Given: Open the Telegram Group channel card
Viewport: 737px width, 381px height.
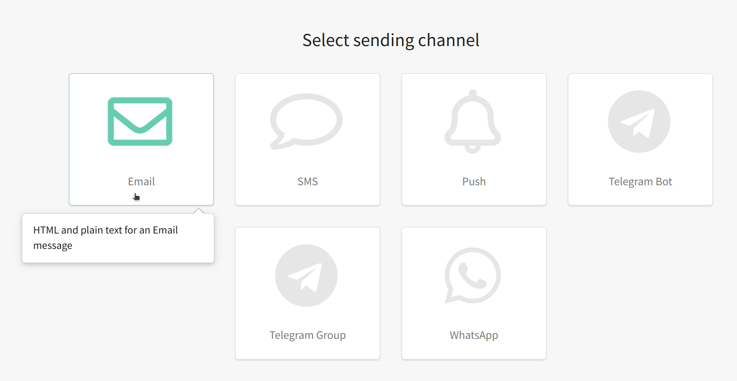Looking at the screenshot, I should point(308,293).
